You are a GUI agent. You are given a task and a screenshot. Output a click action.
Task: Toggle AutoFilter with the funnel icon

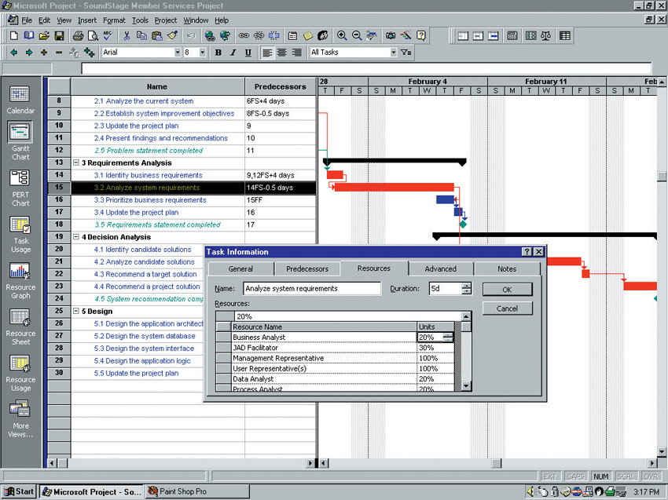tap(406, 53)
